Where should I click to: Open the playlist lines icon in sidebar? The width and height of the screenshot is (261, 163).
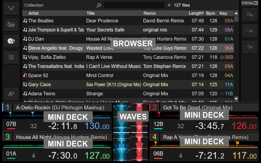tap(11, 57)
